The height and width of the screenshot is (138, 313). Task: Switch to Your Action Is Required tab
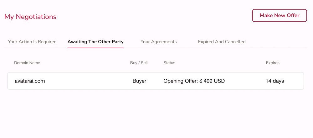pyautogui.click(x=32, y=42)
